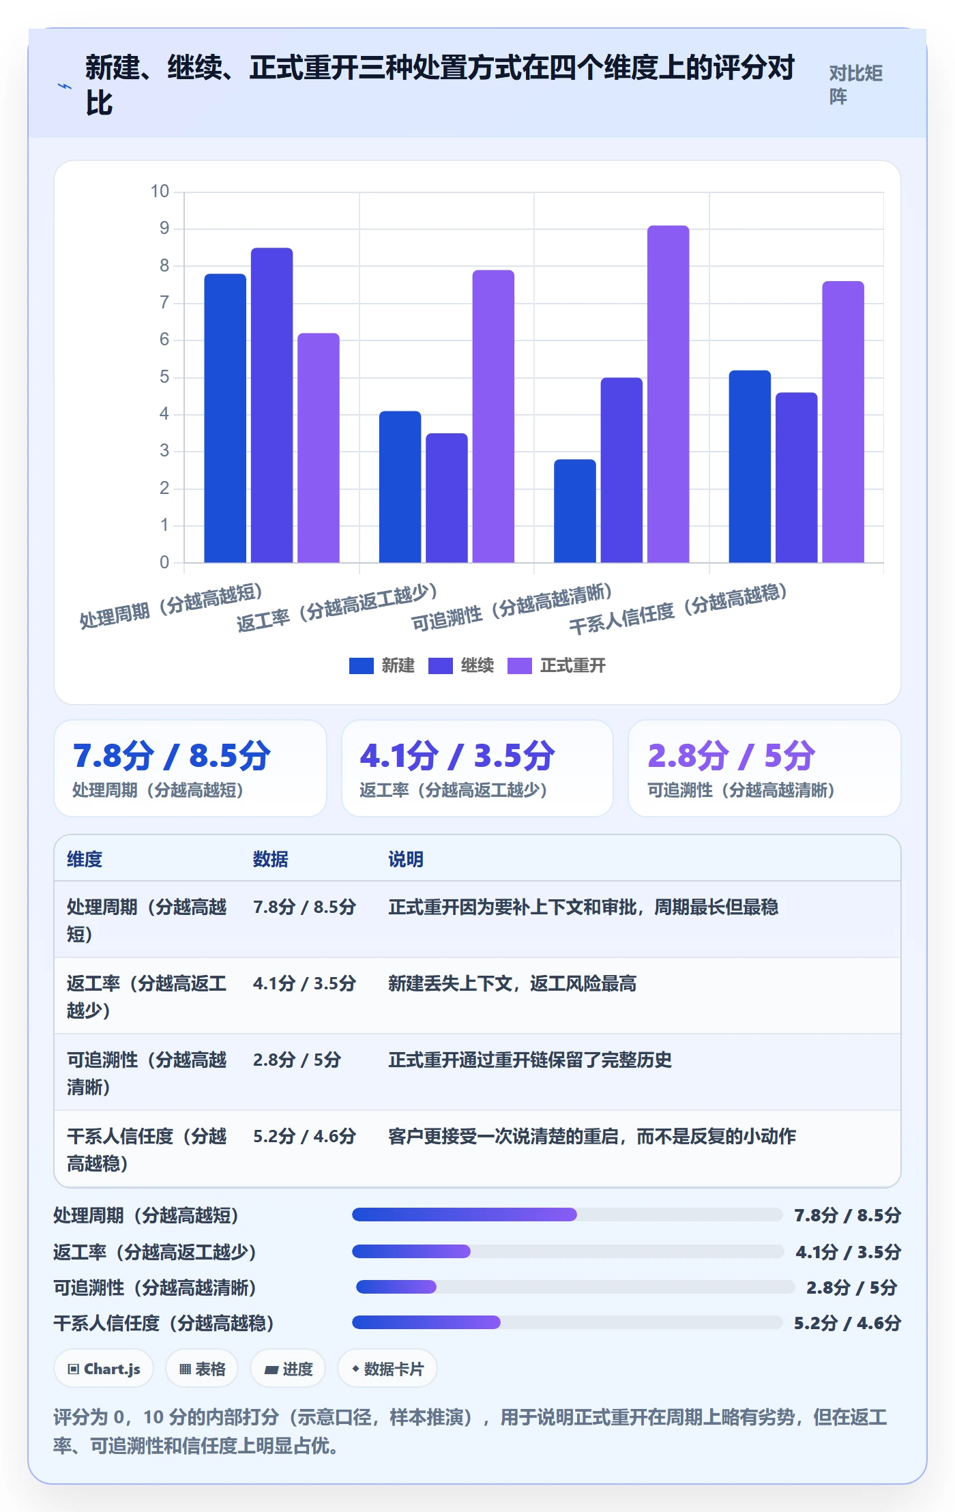
Task: Click the 正式重开 bar for 返工率
Action: pyautogui.click(x=493, y=416)
